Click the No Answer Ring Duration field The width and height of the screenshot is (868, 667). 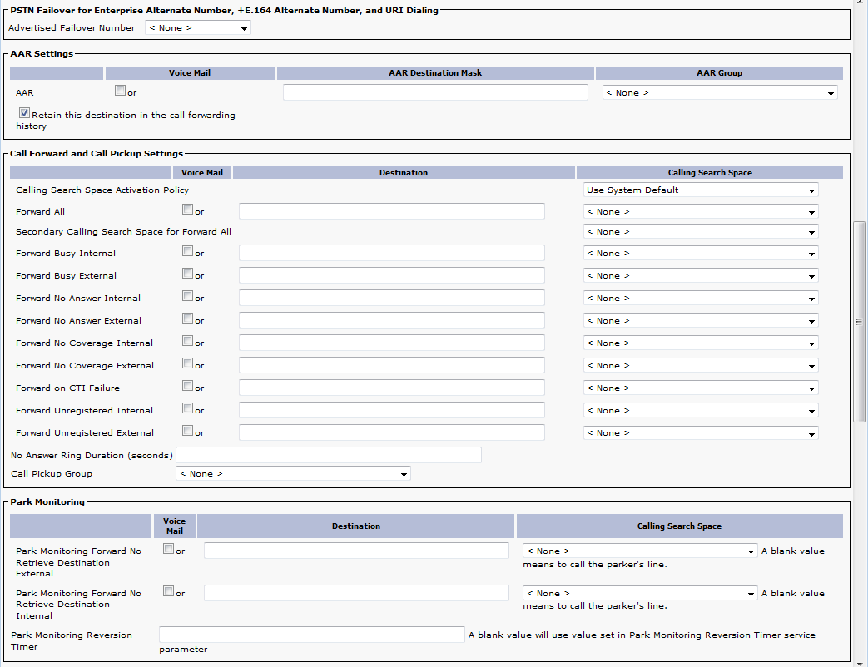tap(329, 455)
